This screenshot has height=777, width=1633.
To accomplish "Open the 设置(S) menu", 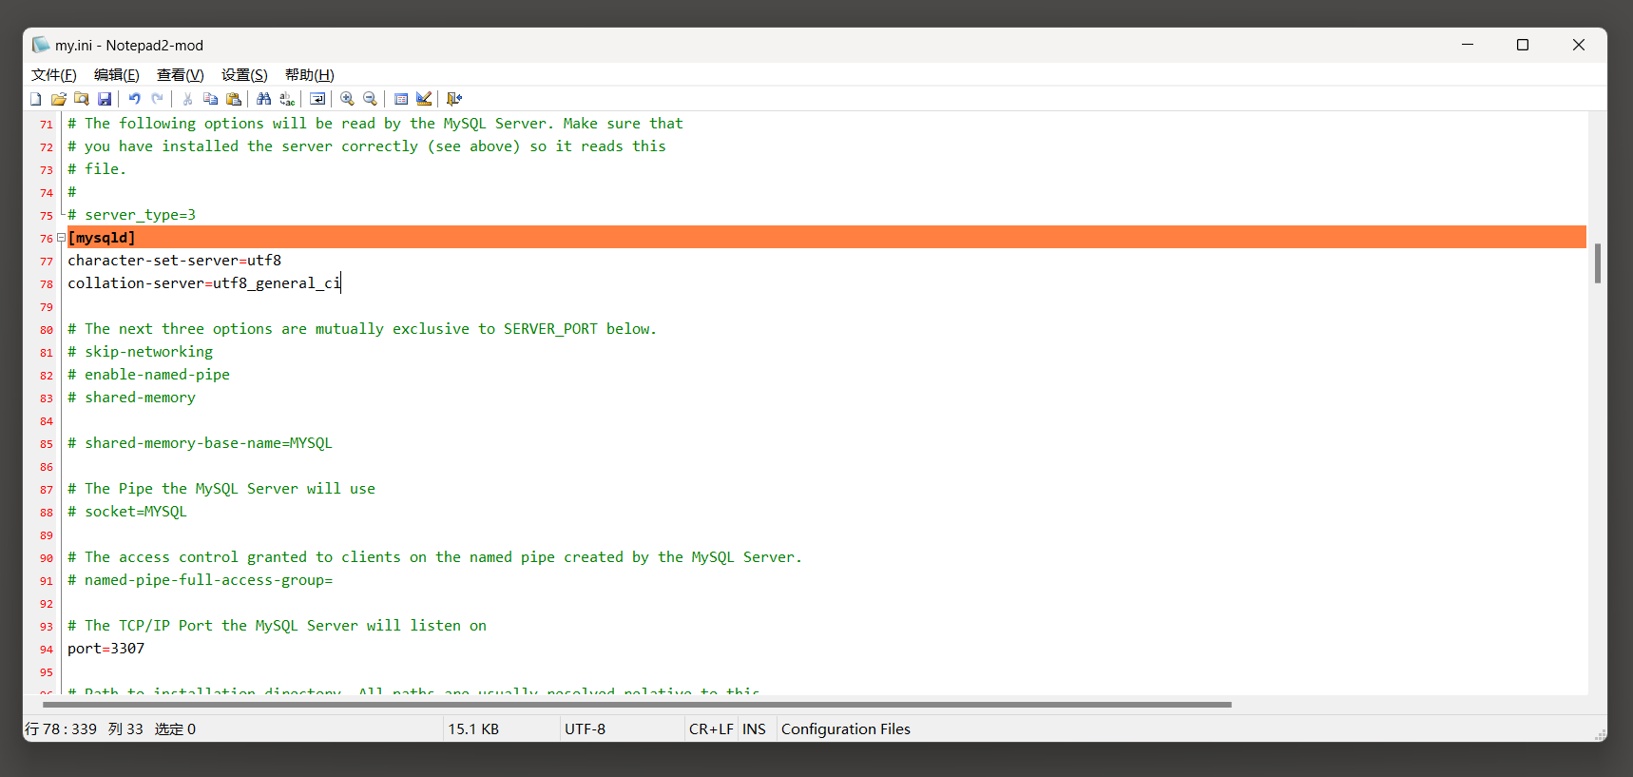I will [244, 75].
